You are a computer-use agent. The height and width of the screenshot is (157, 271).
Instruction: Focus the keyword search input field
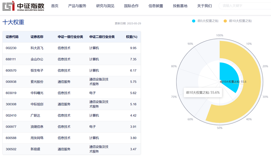point(245,6)
